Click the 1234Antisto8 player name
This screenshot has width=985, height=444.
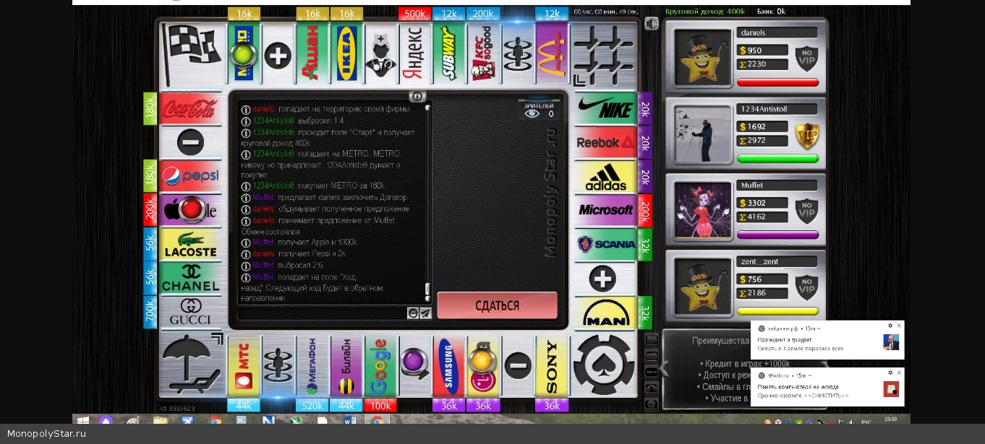[764, 109]
